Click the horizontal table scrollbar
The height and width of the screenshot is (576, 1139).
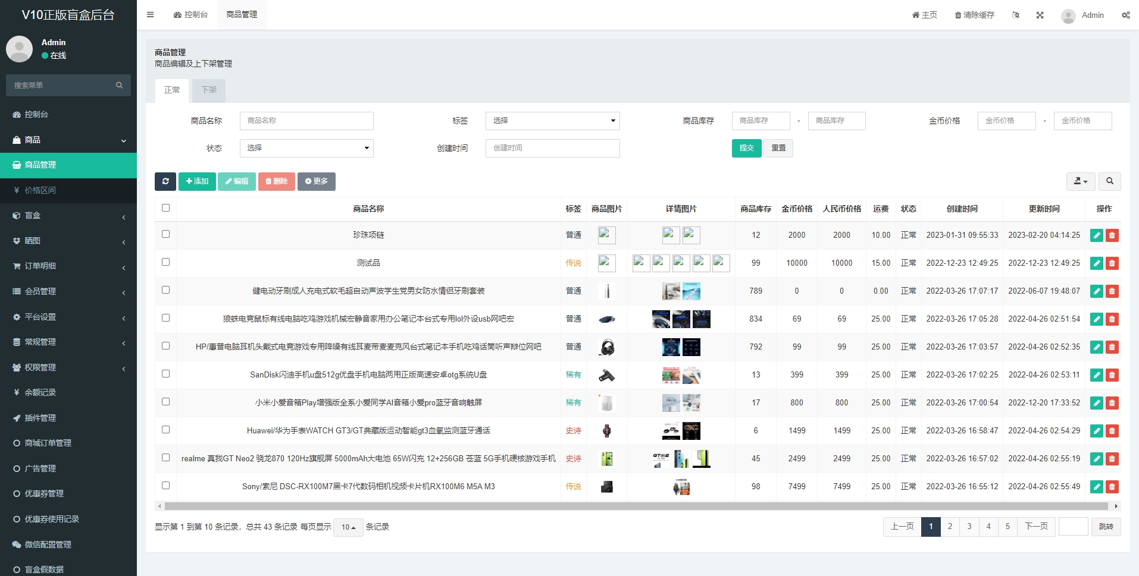coord(636,506)
